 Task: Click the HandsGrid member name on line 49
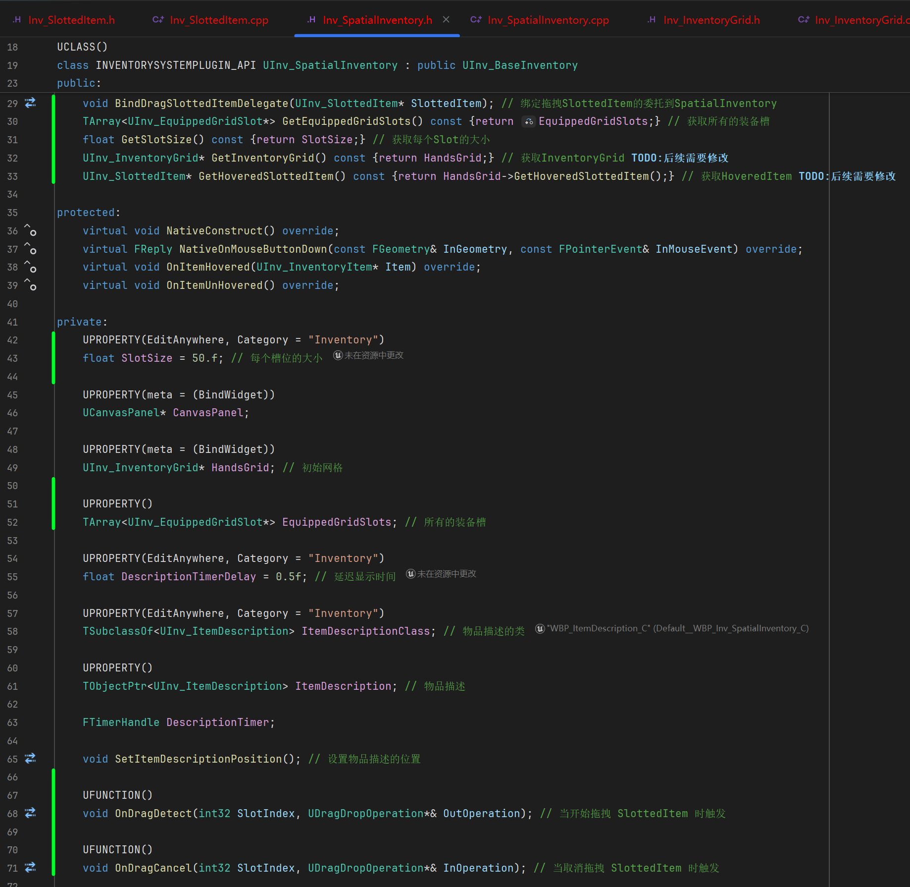[x=240, y=468]
